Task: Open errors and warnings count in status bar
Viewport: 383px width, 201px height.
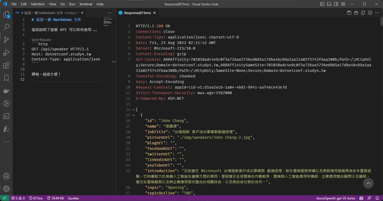Action: point(18,198)
